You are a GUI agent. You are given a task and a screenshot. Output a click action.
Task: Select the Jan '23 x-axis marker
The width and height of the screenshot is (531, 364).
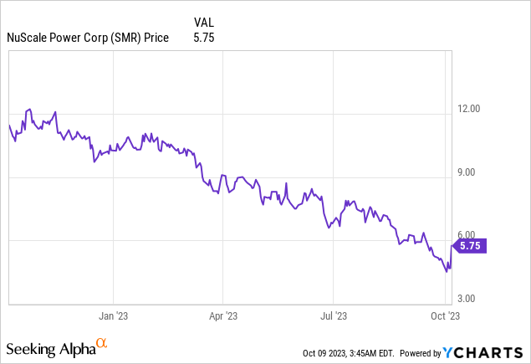tap(114, 315)
